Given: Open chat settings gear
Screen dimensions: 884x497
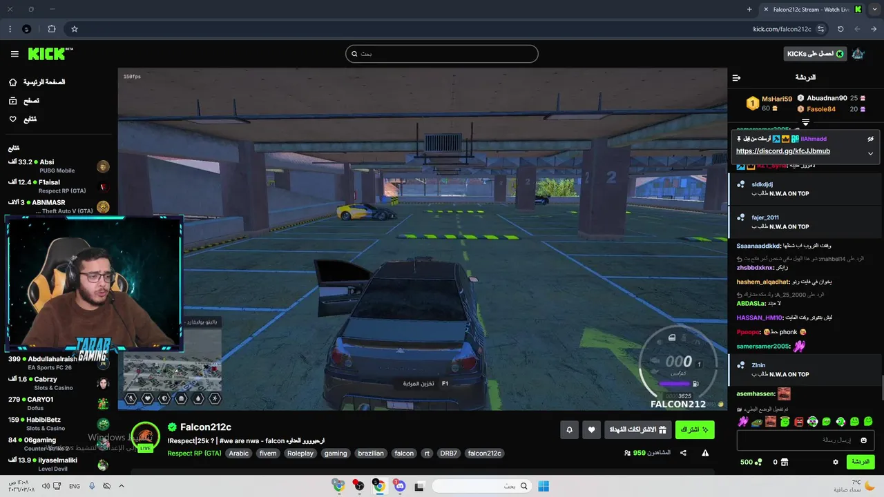Looking at the screenshot, I should pos(836,462).
